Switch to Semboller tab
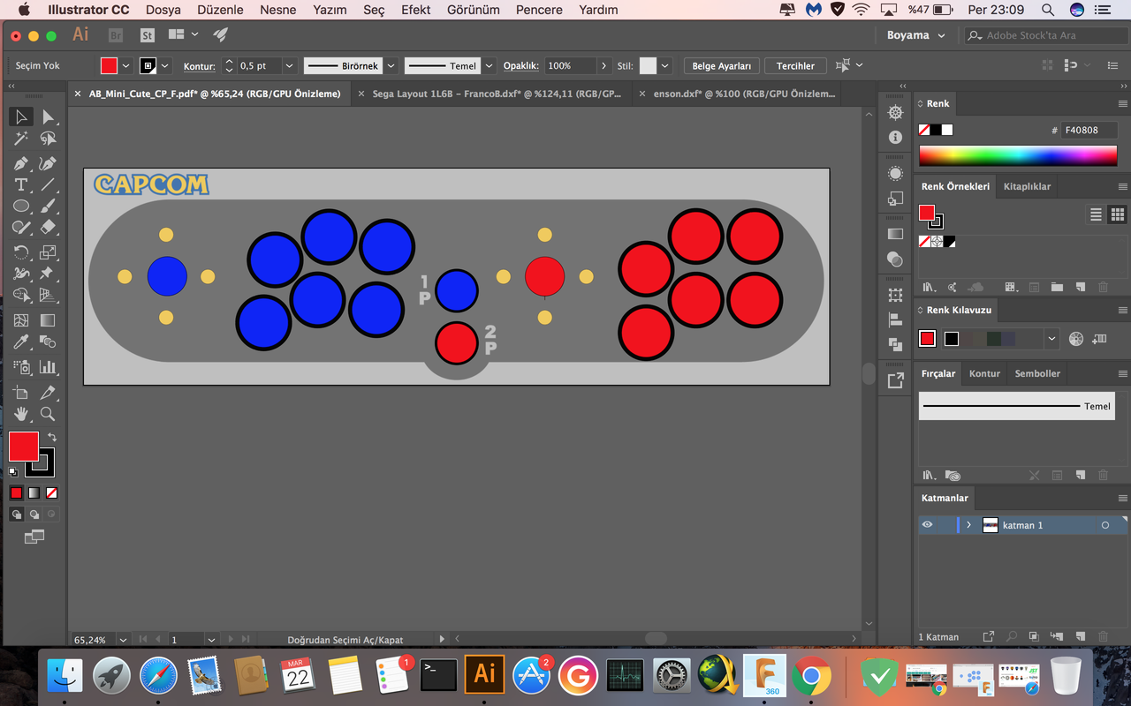Screen dimensions: 1131x706 tap(1037, 373)
